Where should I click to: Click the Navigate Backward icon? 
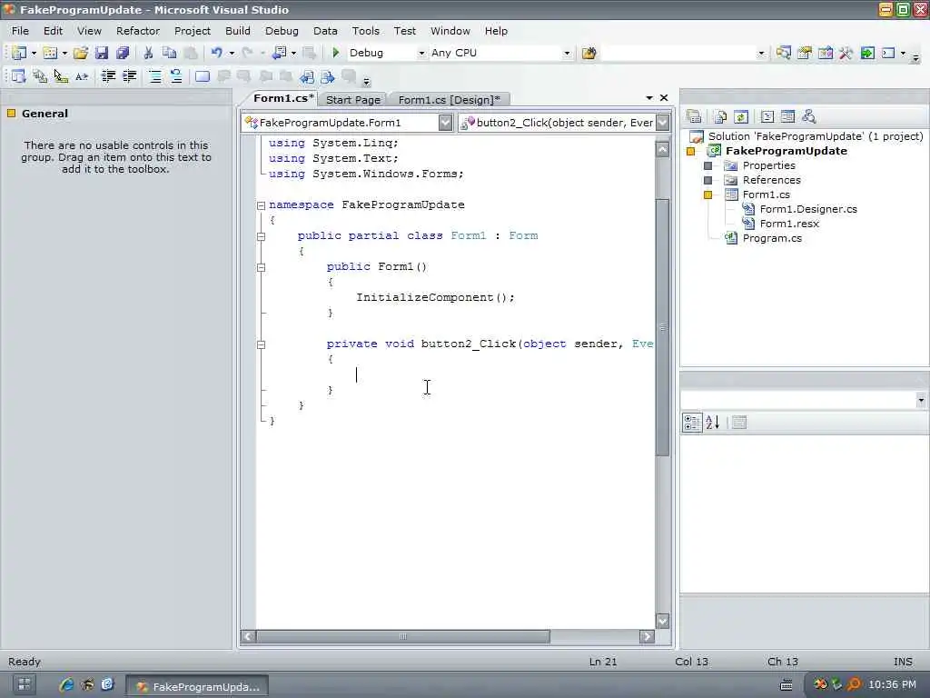click(279, 53)
